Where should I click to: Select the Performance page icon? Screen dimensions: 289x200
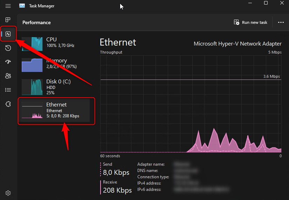(8, 34)
